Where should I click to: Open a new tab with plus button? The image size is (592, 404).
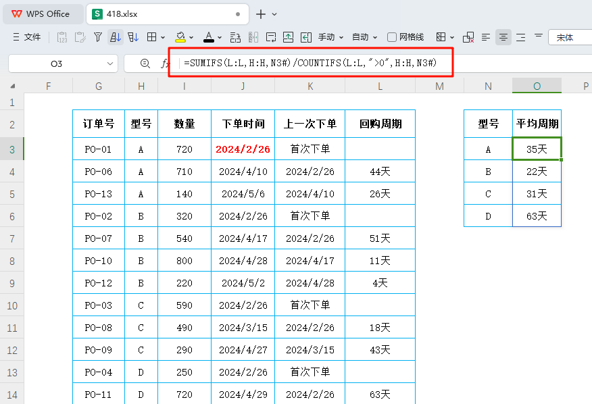click(x=260, y=14)
